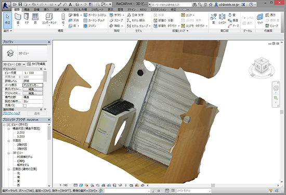
Task: Click the Open file icon in quick access toolbar
Action: (x=15, y=4)
